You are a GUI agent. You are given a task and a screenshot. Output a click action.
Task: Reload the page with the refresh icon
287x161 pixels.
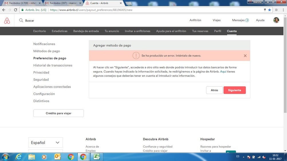tap(15, 10)
